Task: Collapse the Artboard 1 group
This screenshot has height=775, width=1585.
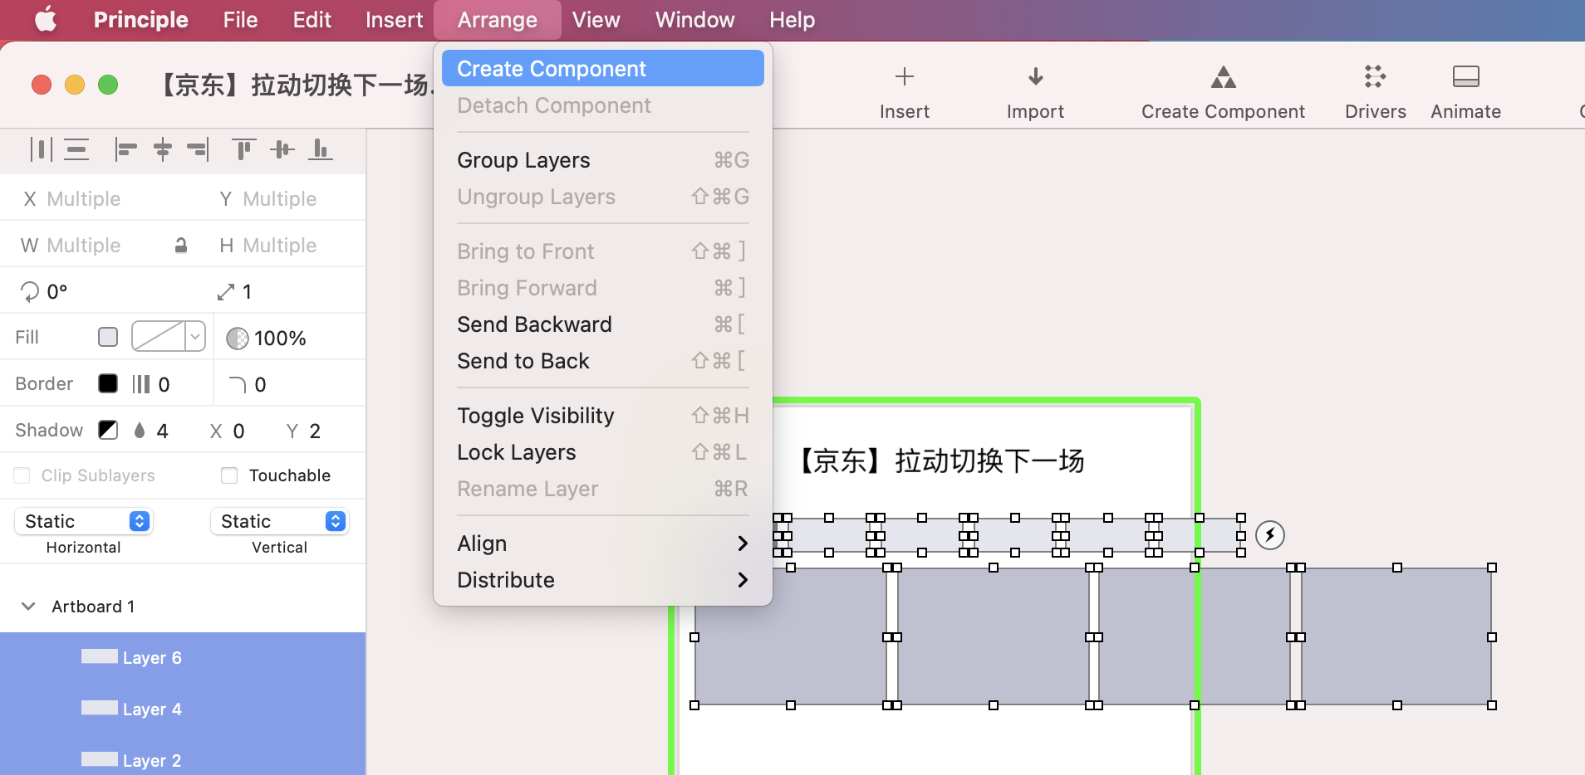Action: (28, 607)
